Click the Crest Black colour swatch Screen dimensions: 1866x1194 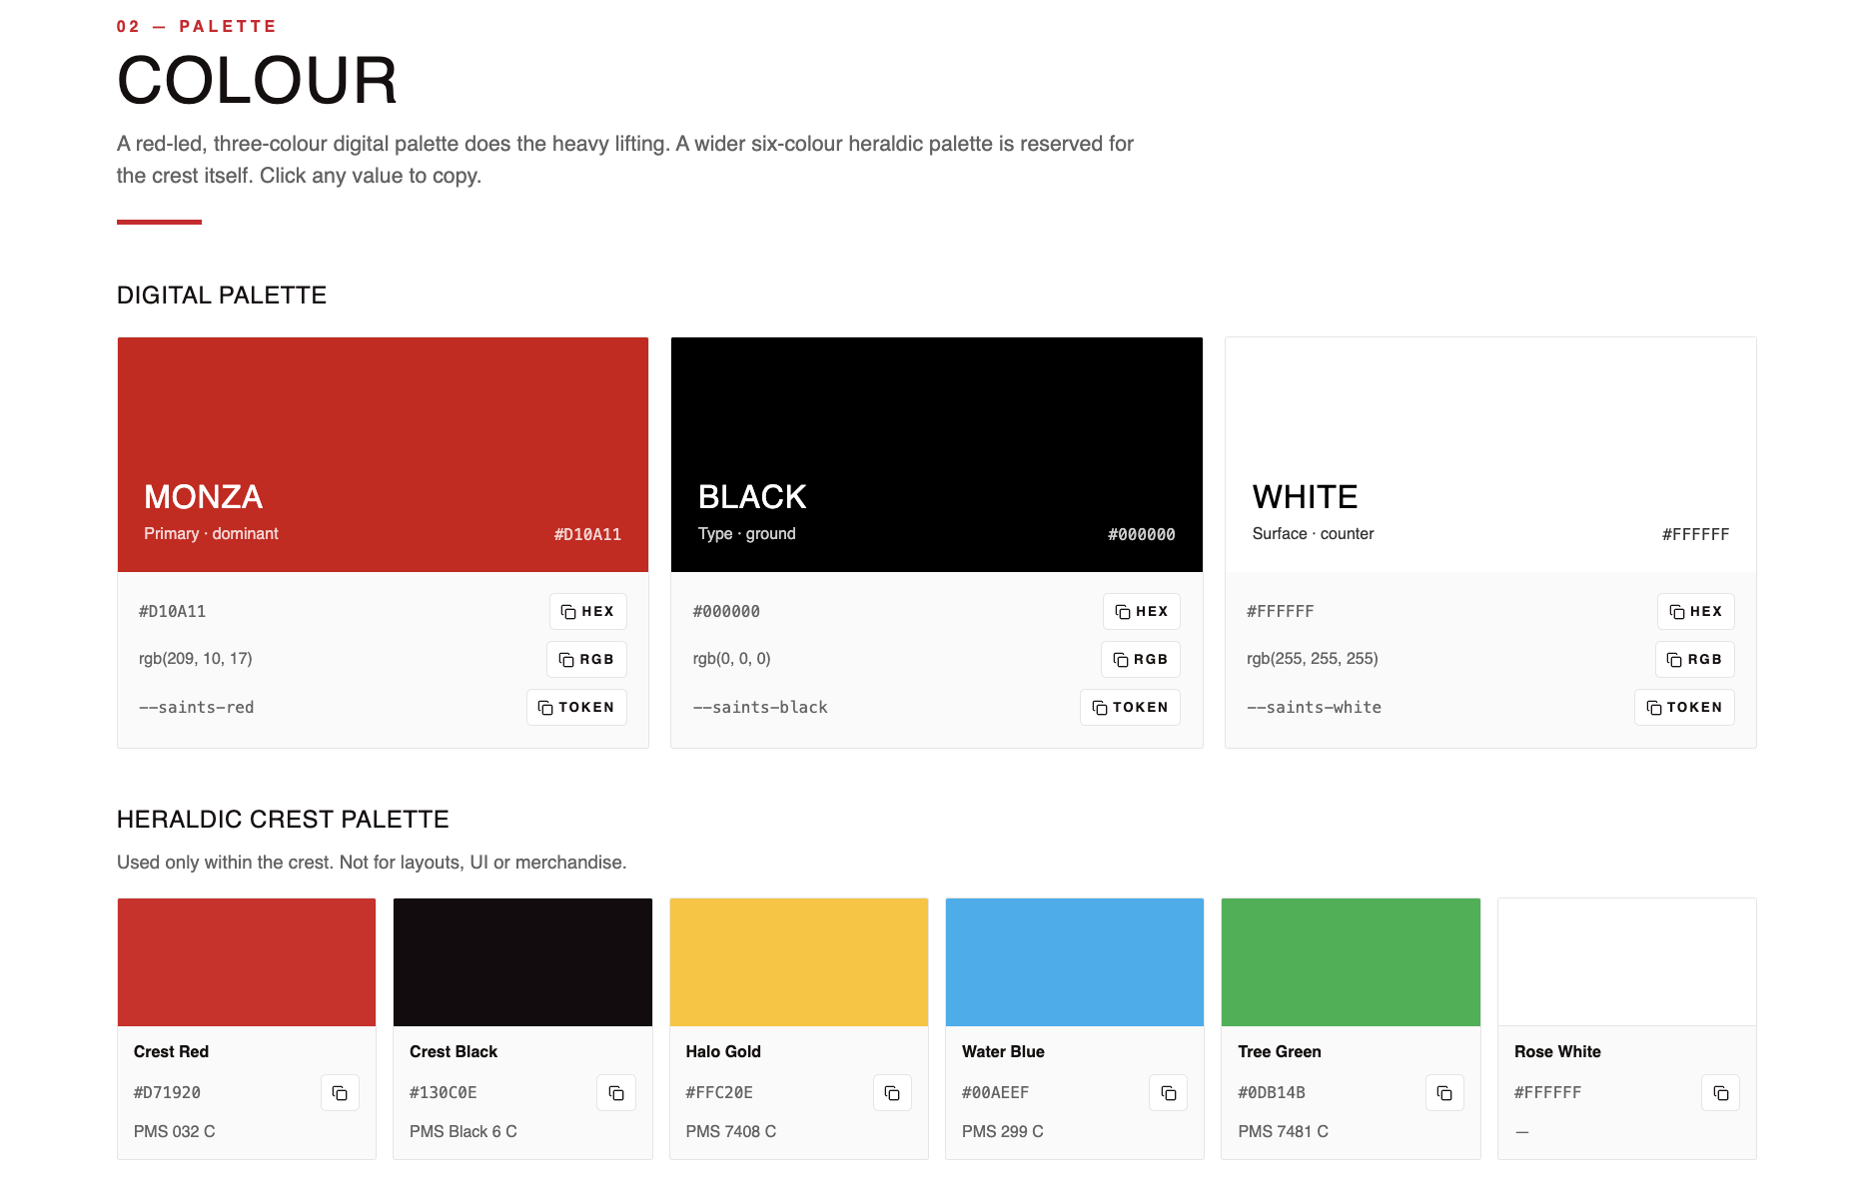click(522, 962)
